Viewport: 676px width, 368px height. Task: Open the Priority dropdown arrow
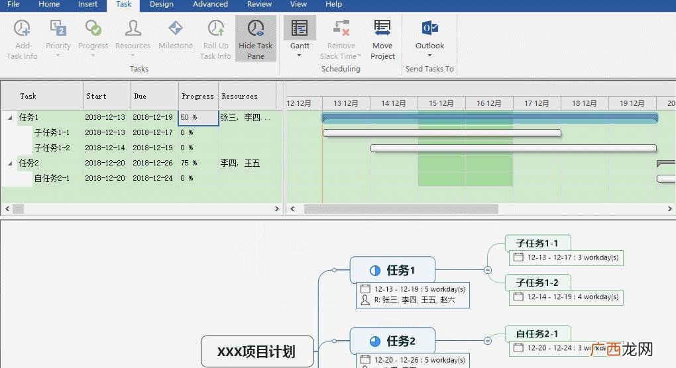click(58, 56)
